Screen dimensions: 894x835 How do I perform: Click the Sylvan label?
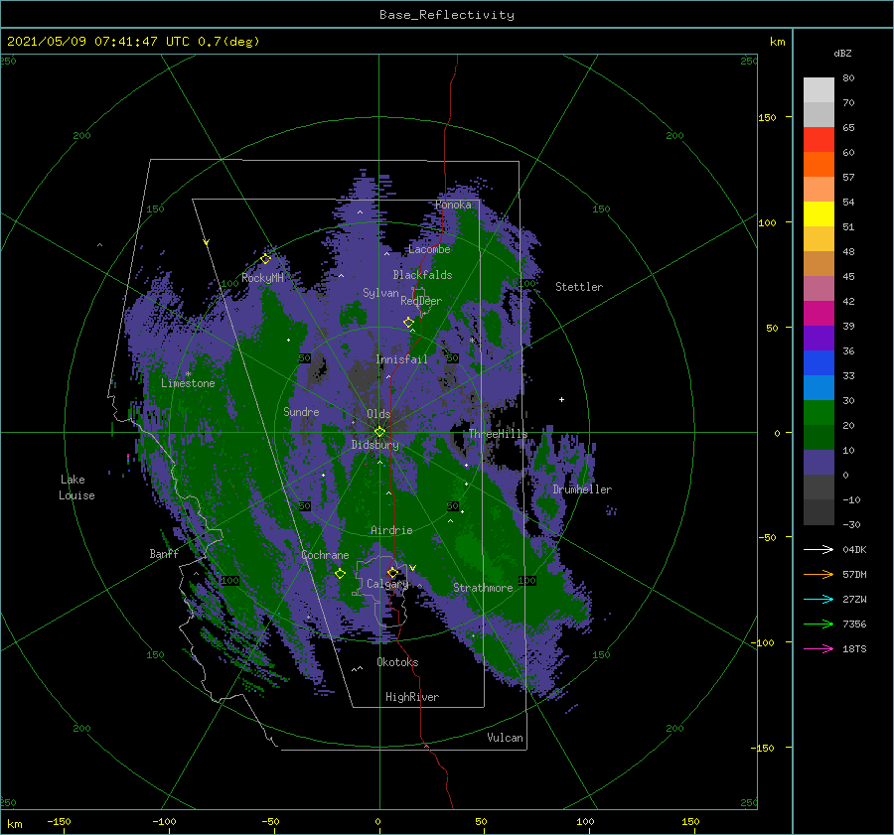tap(380, 293)
